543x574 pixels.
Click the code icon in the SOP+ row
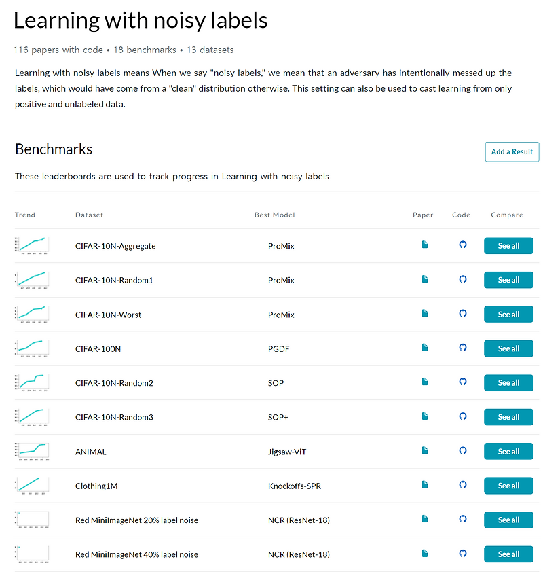[462, 416]
